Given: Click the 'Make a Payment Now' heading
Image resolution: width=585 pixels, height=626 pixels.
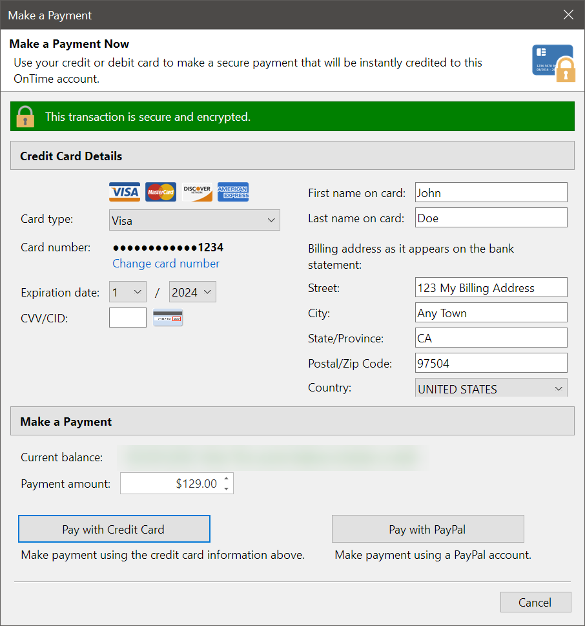Looking at the screenshot, I should (x=69, y=44).
